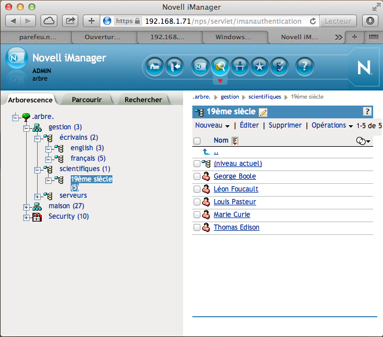Open the Thomas Edison user link
Screen dimensions: 383x337
(236, 227)
